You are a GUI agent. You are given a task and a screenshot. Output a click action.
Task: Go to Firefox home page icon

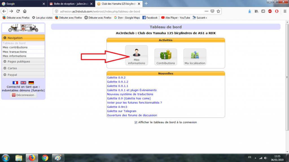click(x=25, y=11)
